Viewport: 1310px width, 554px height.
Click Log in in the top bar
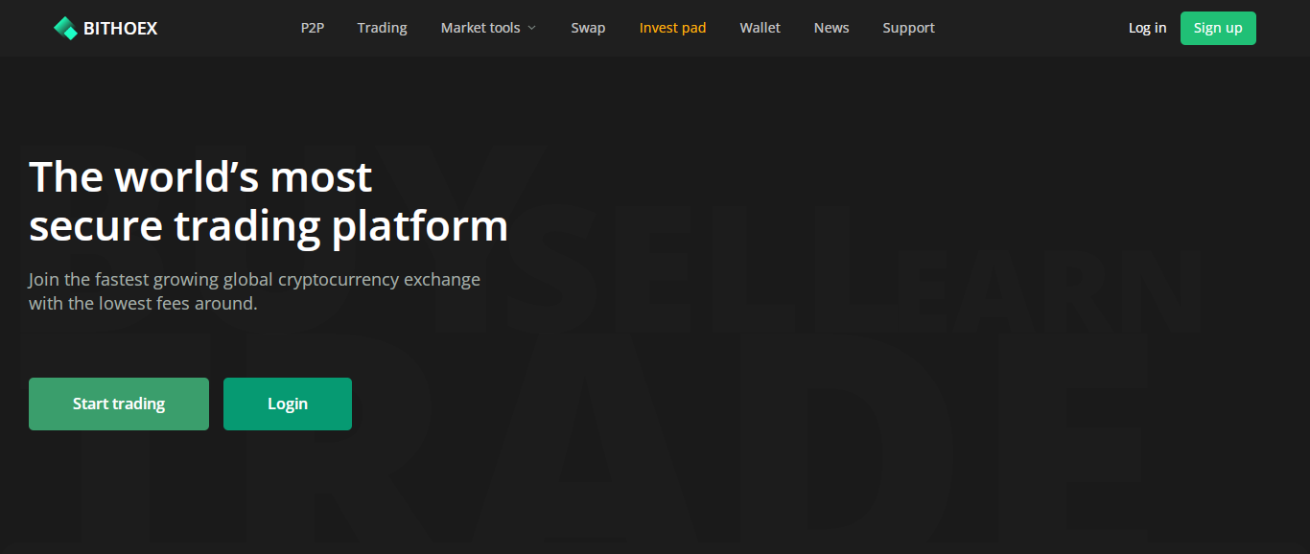(1147, 28)
